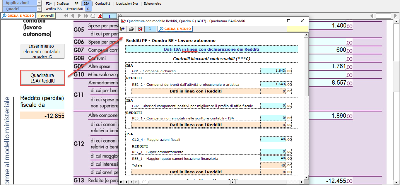Open Guida e Video in the dialog
This screenshot has height=185, width=400.
click(x=175, y=29)
